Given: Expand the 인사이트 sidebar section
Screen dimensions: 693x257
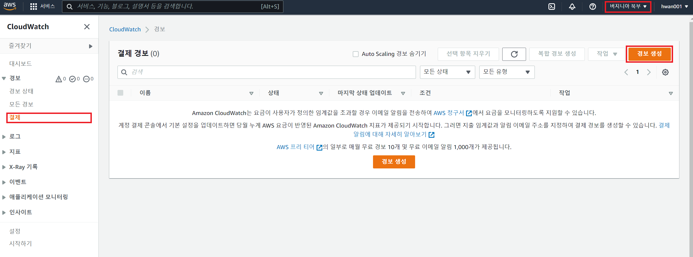Looking at the screenshot, I should click(x=4, y=213).
